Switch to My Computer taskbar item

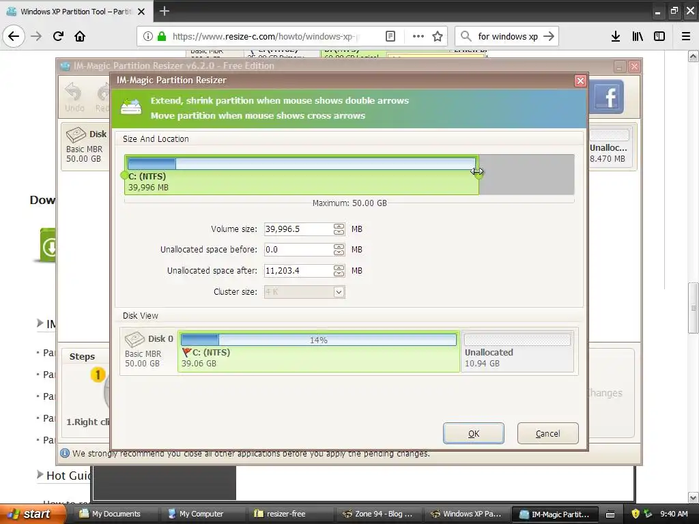[195, 514]
